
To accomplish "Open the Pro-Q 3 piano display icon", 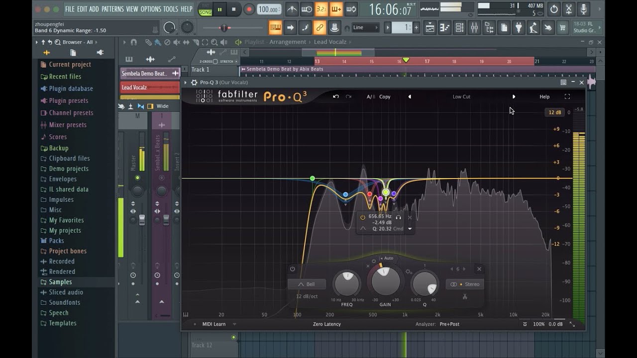I will coord(186,314).
